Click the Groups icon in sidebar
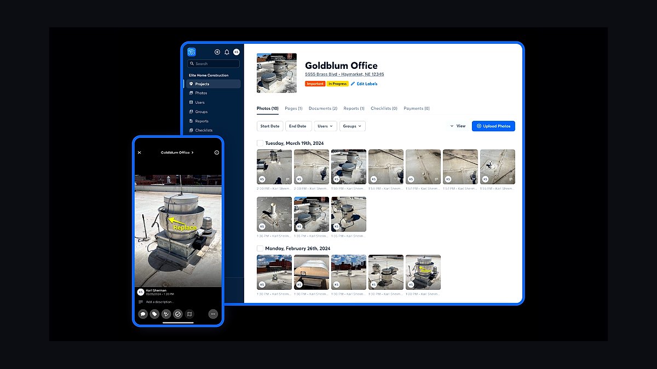 [x=191, y=112]
